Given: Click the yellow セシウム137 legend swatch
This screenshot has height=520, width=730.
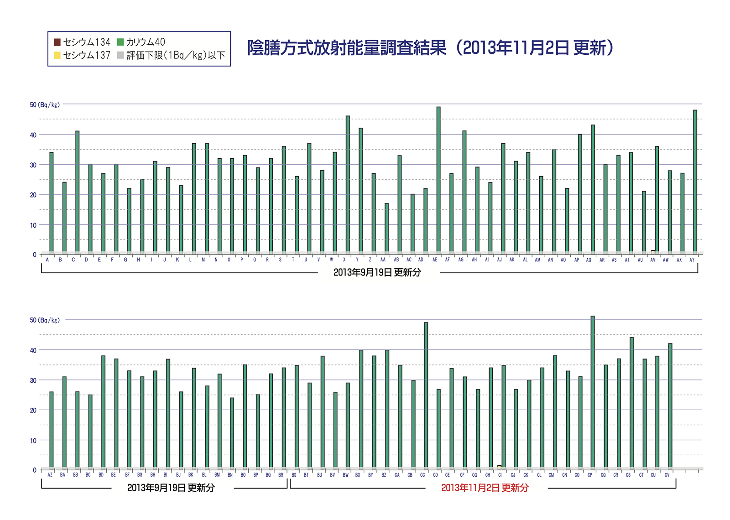Looking at the screenshot, I should click(57, 55).
